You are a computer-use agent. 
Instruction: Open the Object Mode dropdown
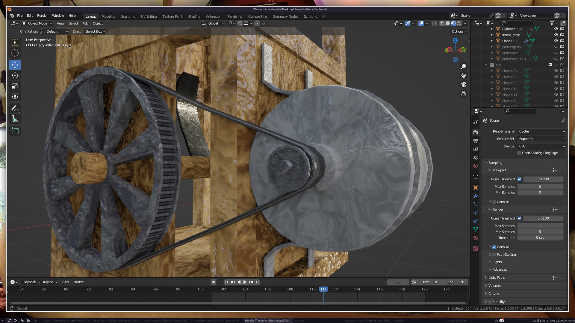click(x=37, y=23)
